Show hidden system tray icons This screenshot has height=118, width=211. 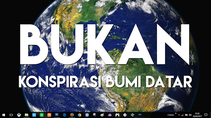click(179, 115)
